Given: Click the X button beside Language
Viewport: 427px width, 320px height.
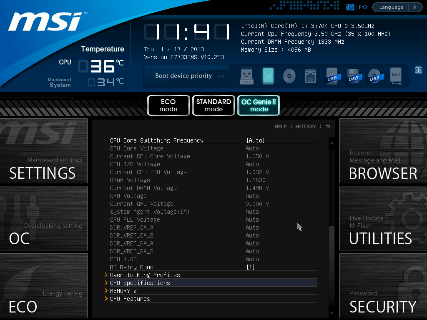Looking at the screenshot, I should coord(415,7).
